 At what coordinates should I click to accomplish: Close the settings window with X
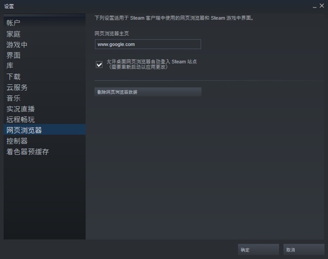click(322, 6)
